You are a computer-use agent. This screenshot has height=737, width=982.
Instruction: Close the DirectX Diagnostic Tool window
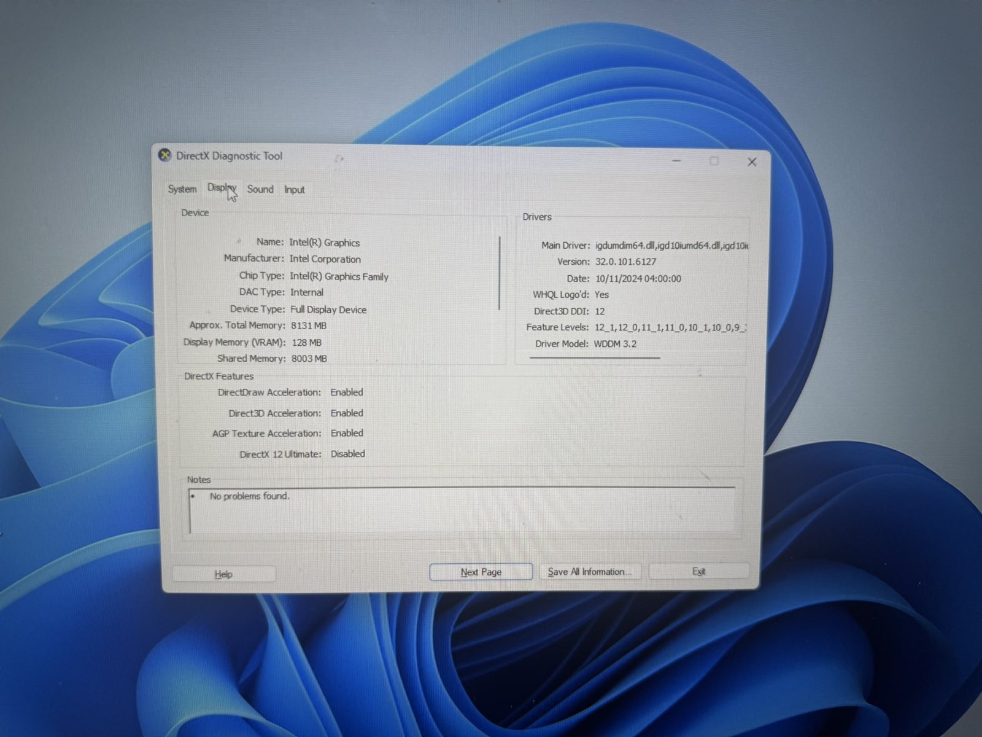pyautogui.click(x=752, y=162)
